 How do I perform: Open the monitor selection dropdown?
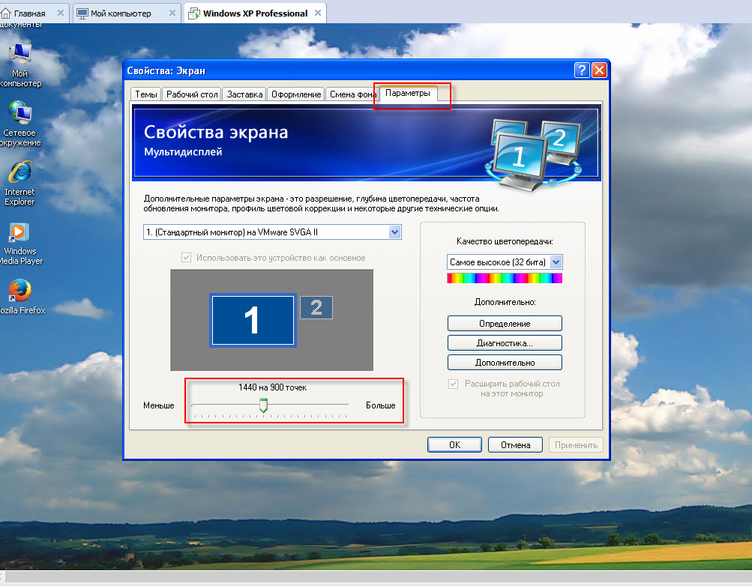pos(394,232)
